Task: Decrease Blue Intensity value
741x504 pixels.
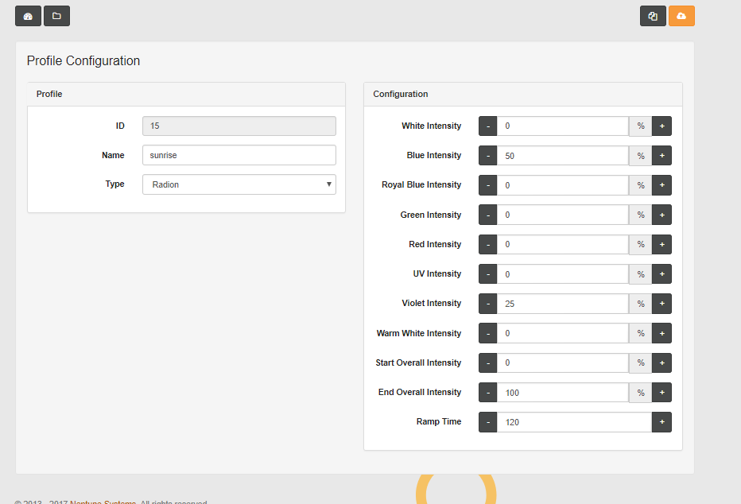Action: click(x=487, y=155)
